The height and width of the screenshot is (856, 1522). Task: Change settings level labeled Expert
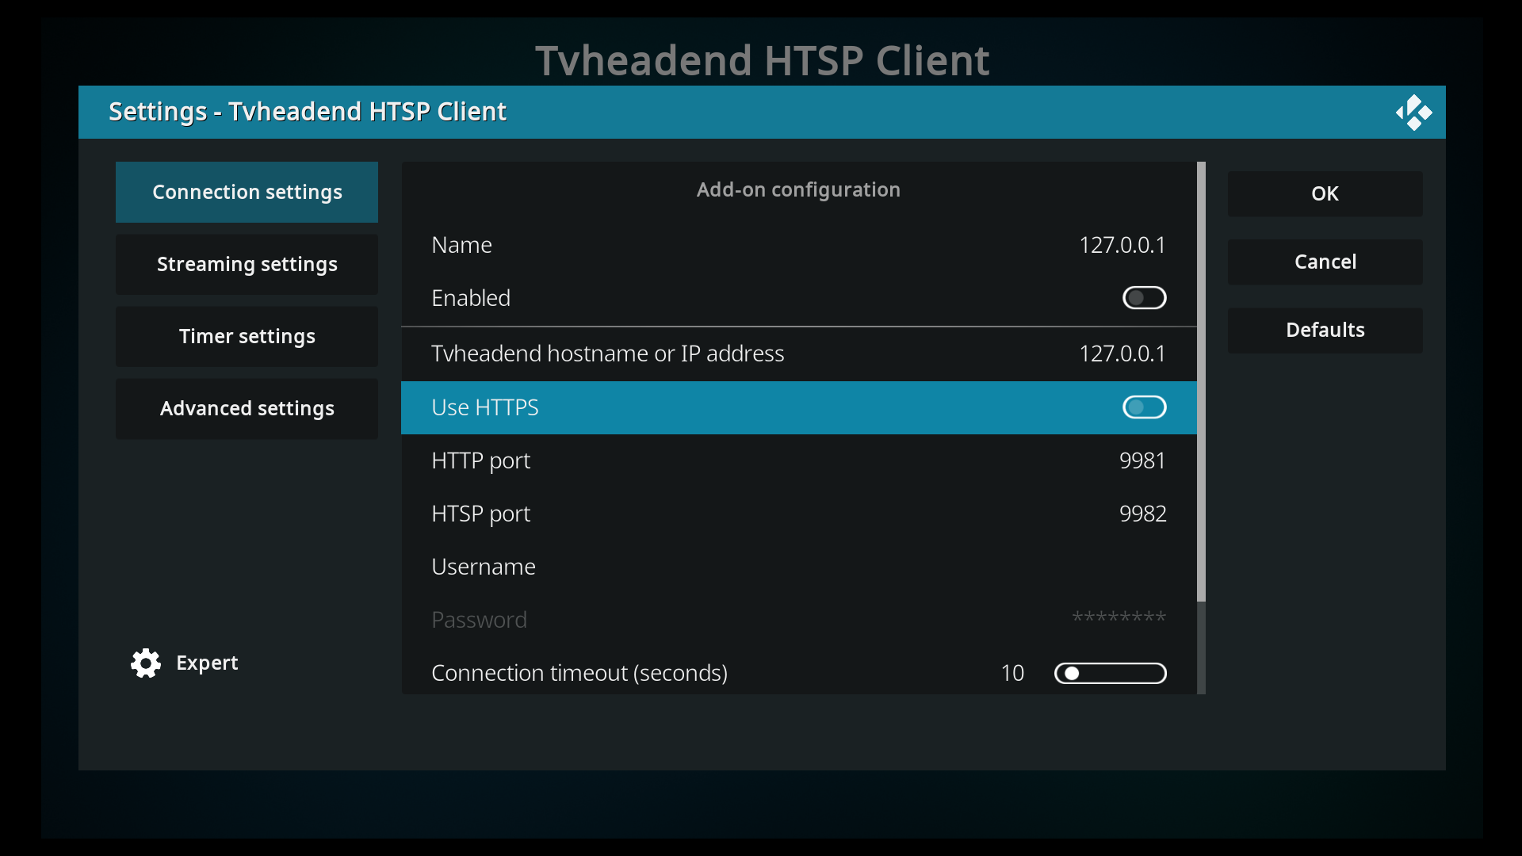207,663
